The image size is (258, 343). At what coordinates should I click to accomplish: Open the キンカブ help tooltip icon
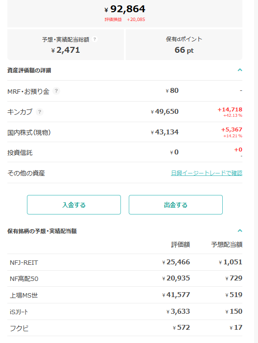[40, 112]
